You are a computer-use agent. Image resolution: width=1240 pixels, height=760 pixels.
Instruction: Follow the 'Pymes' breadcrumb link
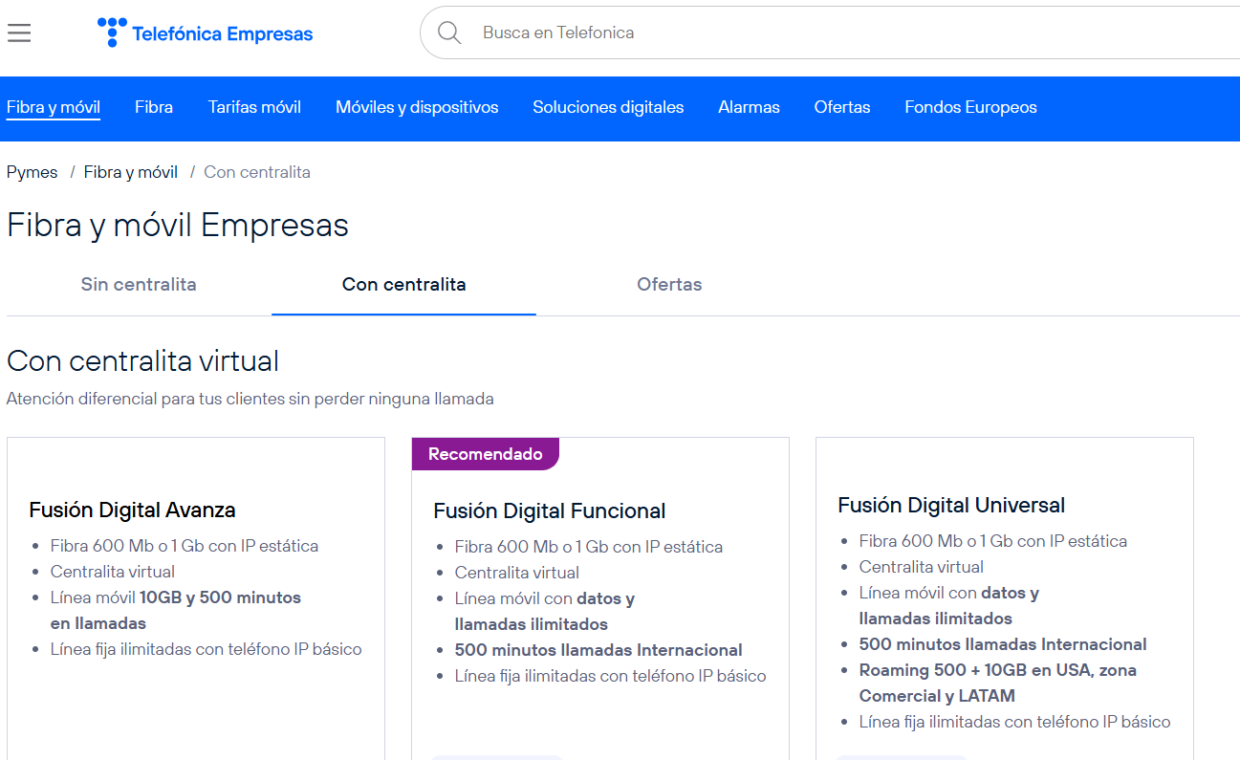33,172
